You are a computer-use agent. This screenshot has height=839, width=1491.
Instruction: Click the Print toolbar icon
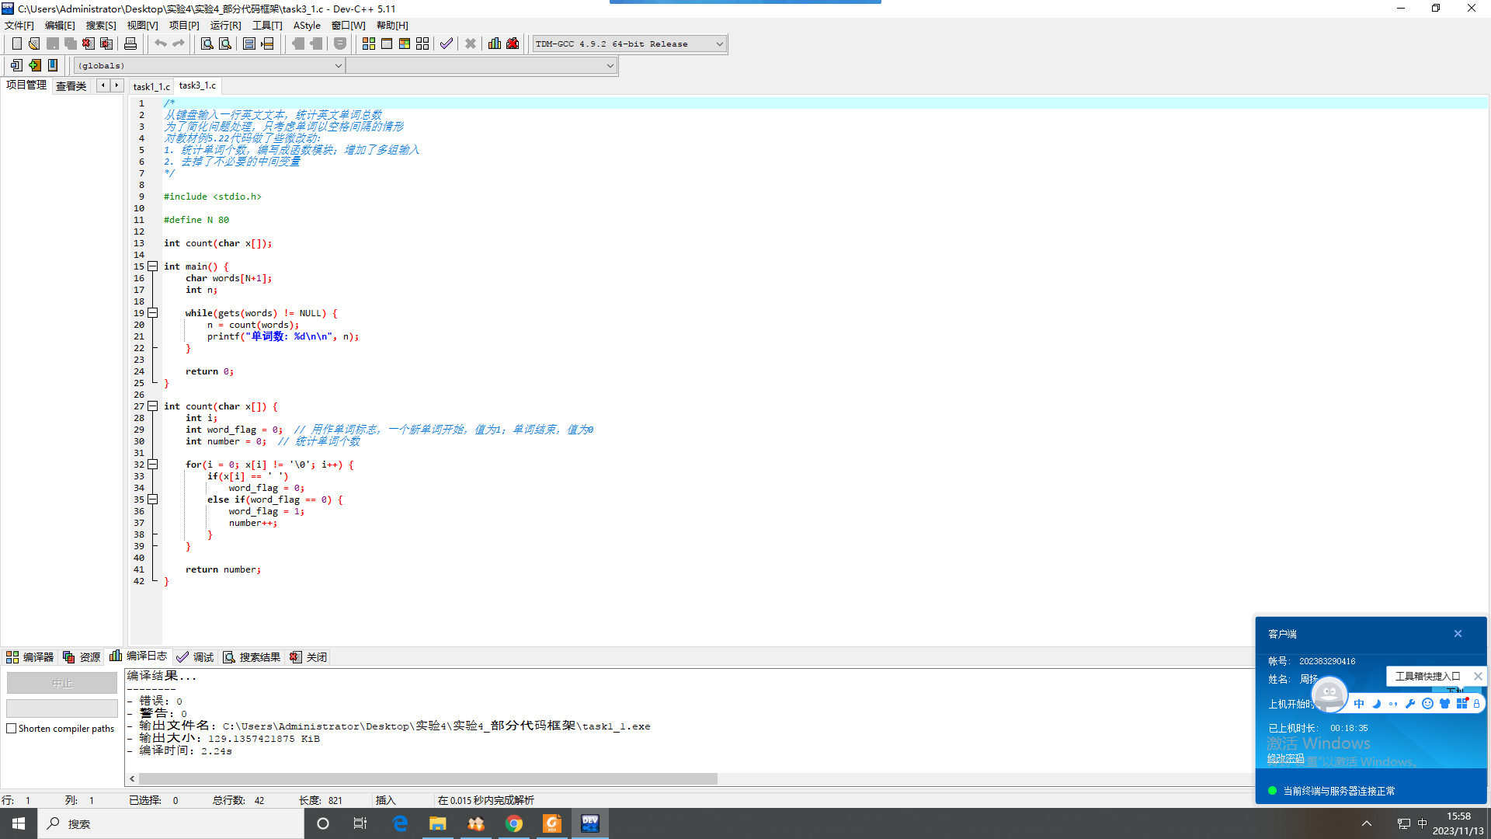click(x=130, y=44)
